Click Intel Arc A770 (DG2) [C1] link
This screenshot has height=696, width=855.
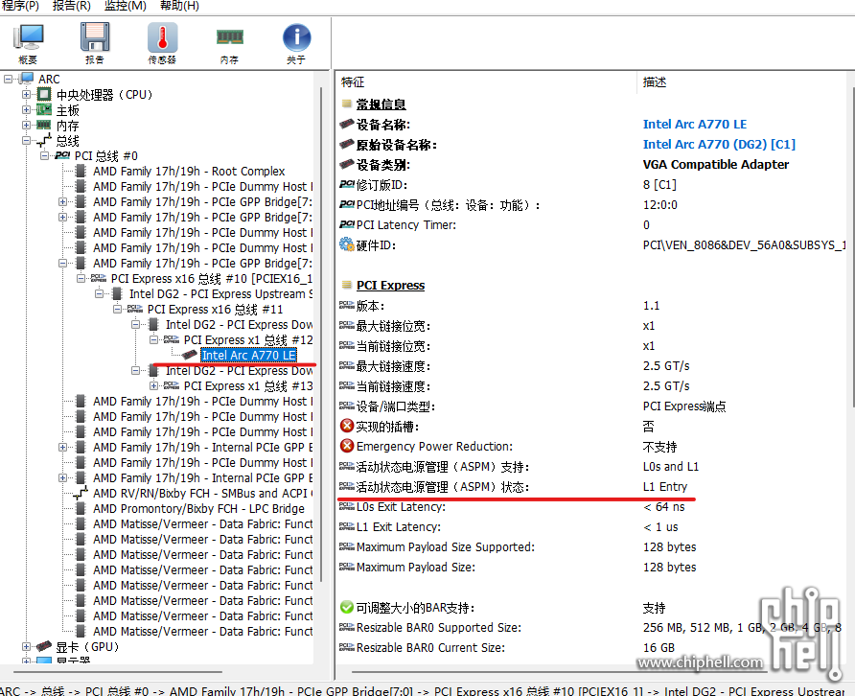coord(719,145)
